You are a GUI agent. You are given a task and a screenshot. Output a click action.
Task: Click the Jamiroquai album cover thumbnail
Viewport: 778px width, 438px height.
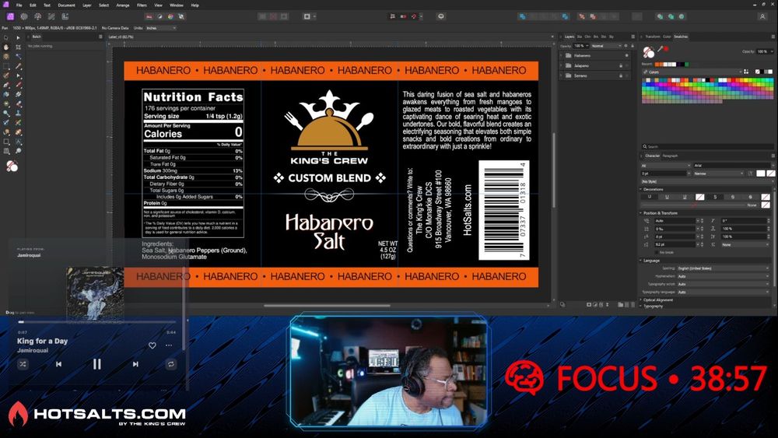[95, 293]
